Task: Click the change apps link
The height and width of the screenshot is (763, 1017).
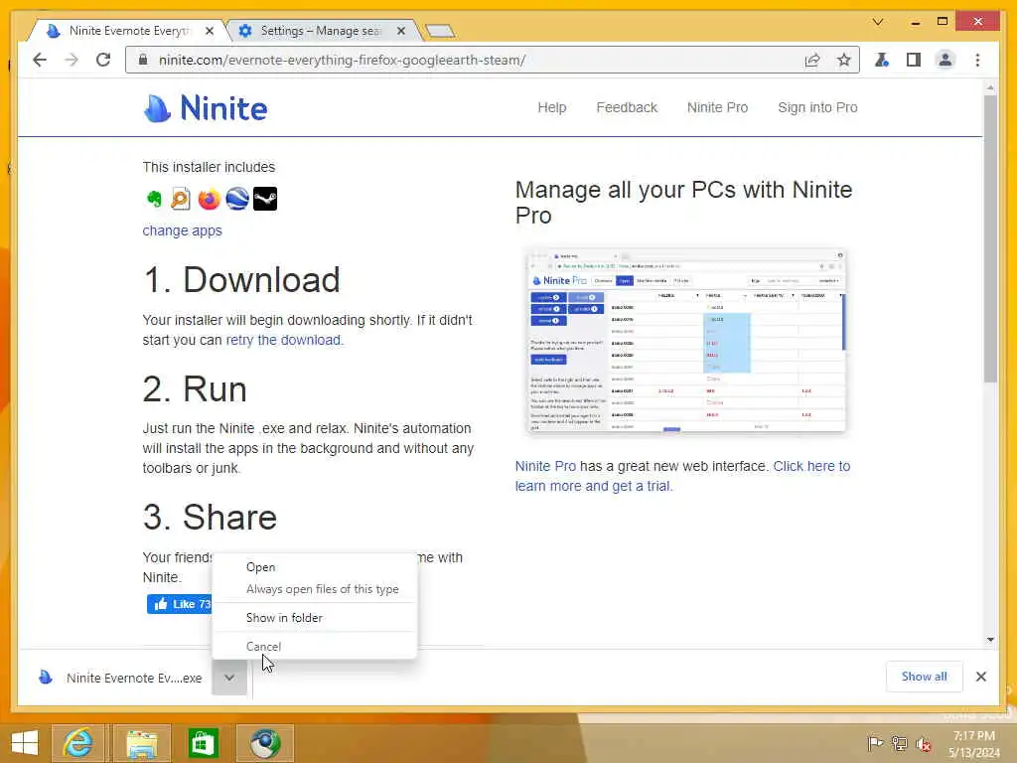Action: [x=183, y=230]
